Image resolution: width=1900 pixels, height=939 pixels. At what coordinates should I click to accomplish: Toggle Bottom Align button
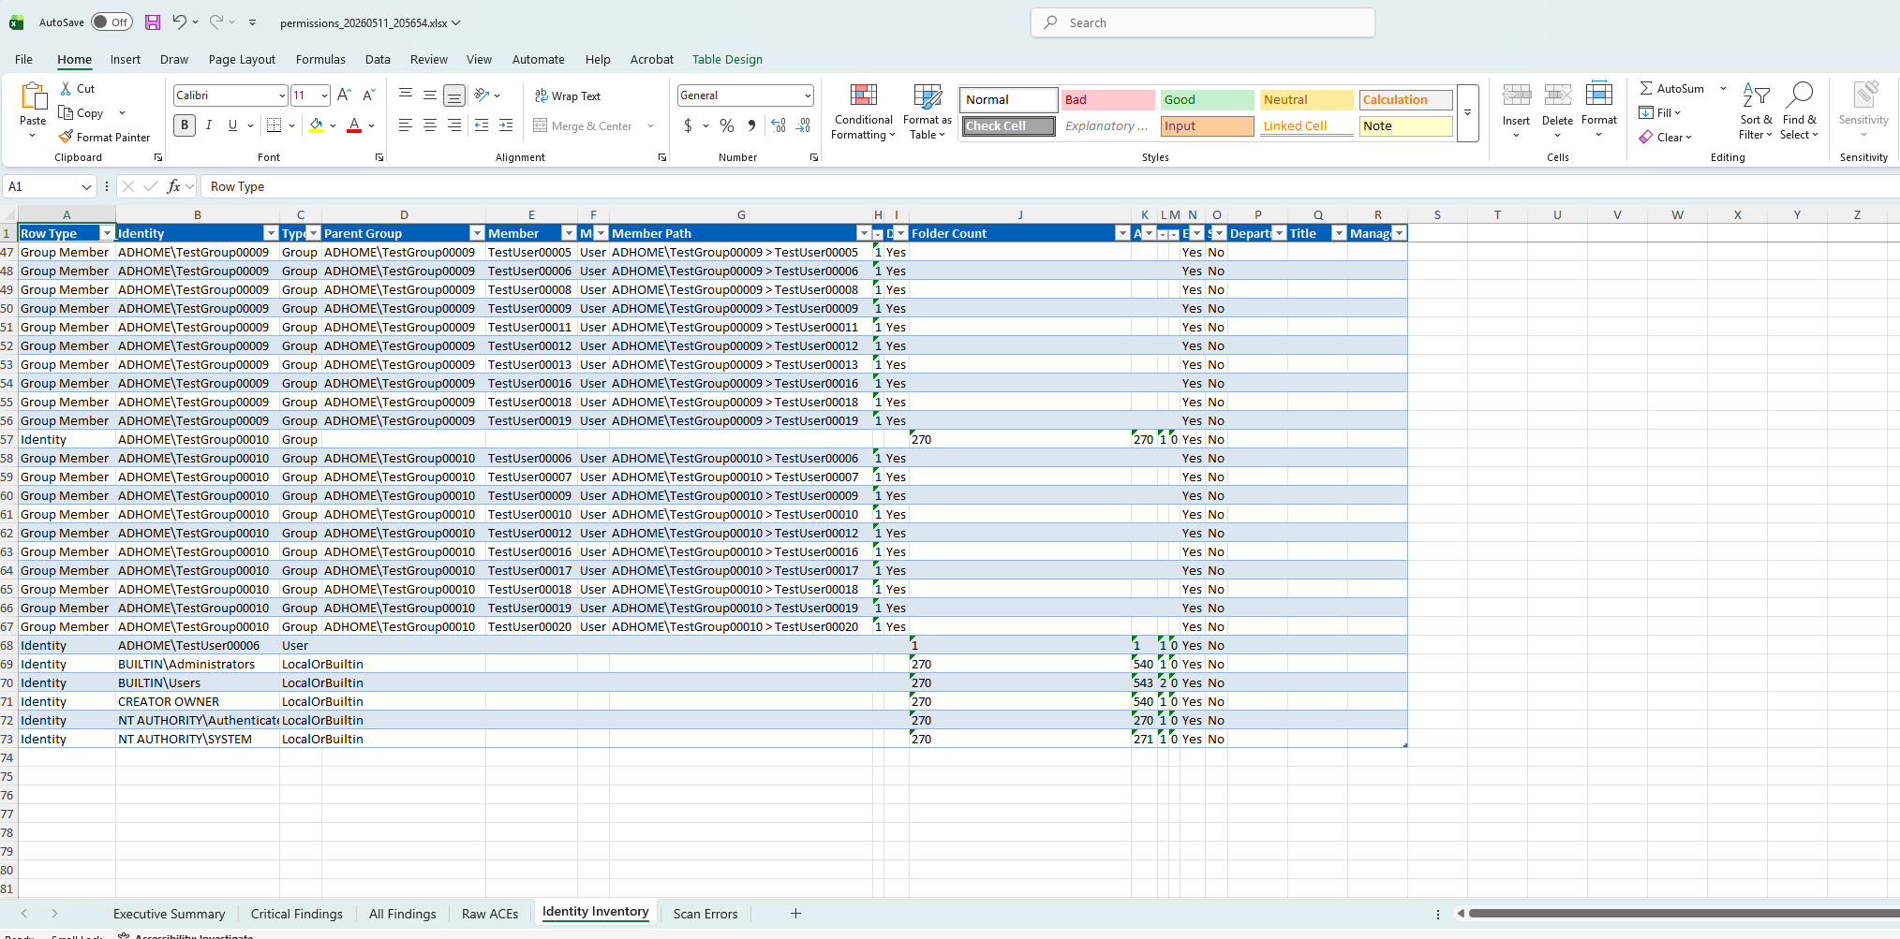[x=453, y=95]
